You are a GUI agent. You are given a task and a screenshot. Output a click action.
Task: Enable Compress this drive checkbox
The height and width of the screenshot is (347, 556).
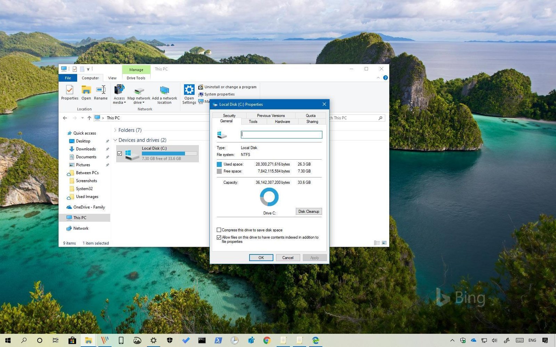click(219, 230)
